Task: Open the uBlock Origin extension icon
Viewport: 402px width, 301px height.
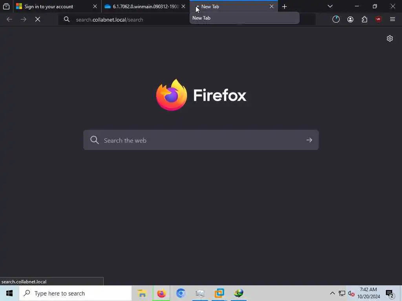Action: [378, 19]
